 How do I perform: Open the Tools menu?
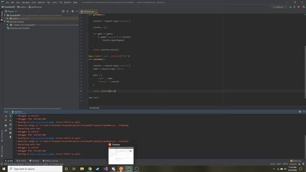point(55,2)
